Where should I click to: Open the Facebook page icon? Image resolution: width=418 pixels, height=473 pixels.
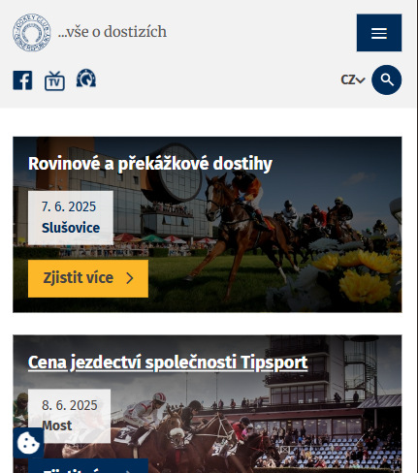(22, 80)
